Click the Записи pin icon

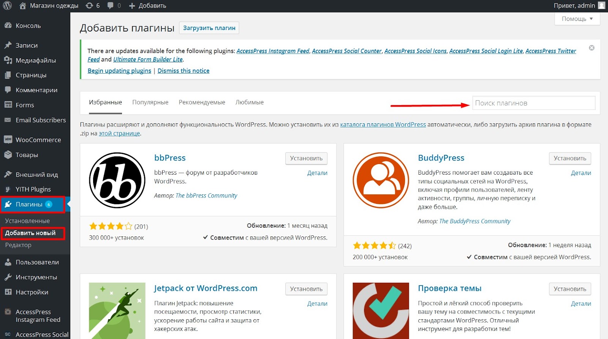click(8, 45)
